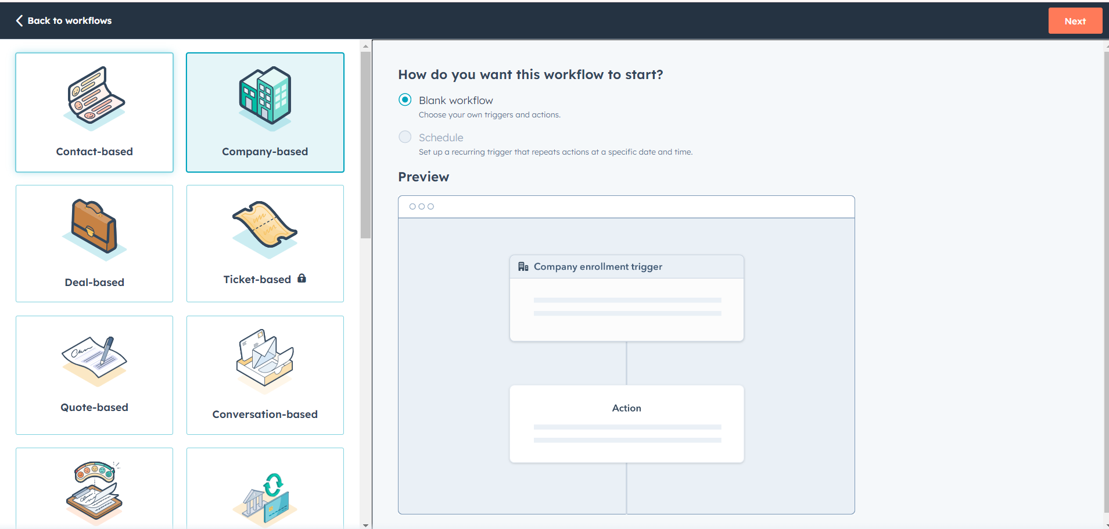Choose the Quote-based signature icon

pyautogui.click(x=94, y=359)
